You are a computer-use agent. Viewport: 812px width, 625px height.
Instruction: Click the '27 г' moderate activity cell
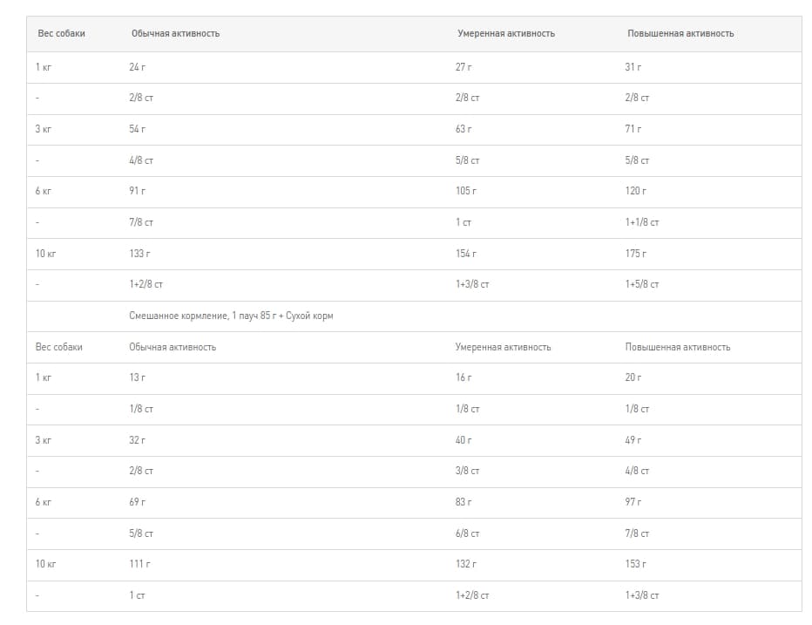pyautogui.click(x=463, y=67)
